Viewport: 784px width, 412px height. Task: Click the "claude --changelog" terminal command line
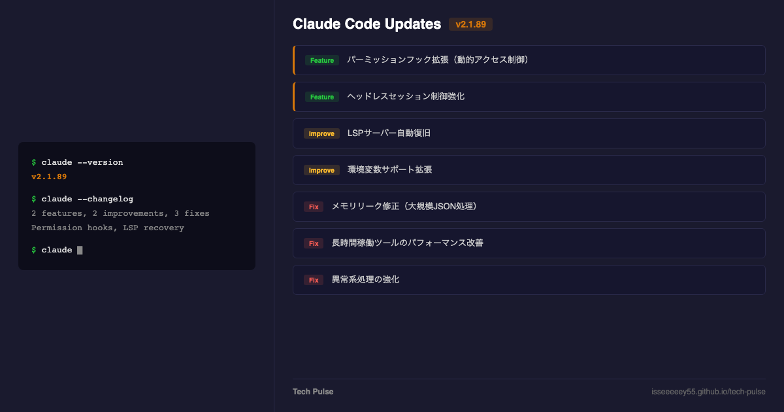[87, 199]
